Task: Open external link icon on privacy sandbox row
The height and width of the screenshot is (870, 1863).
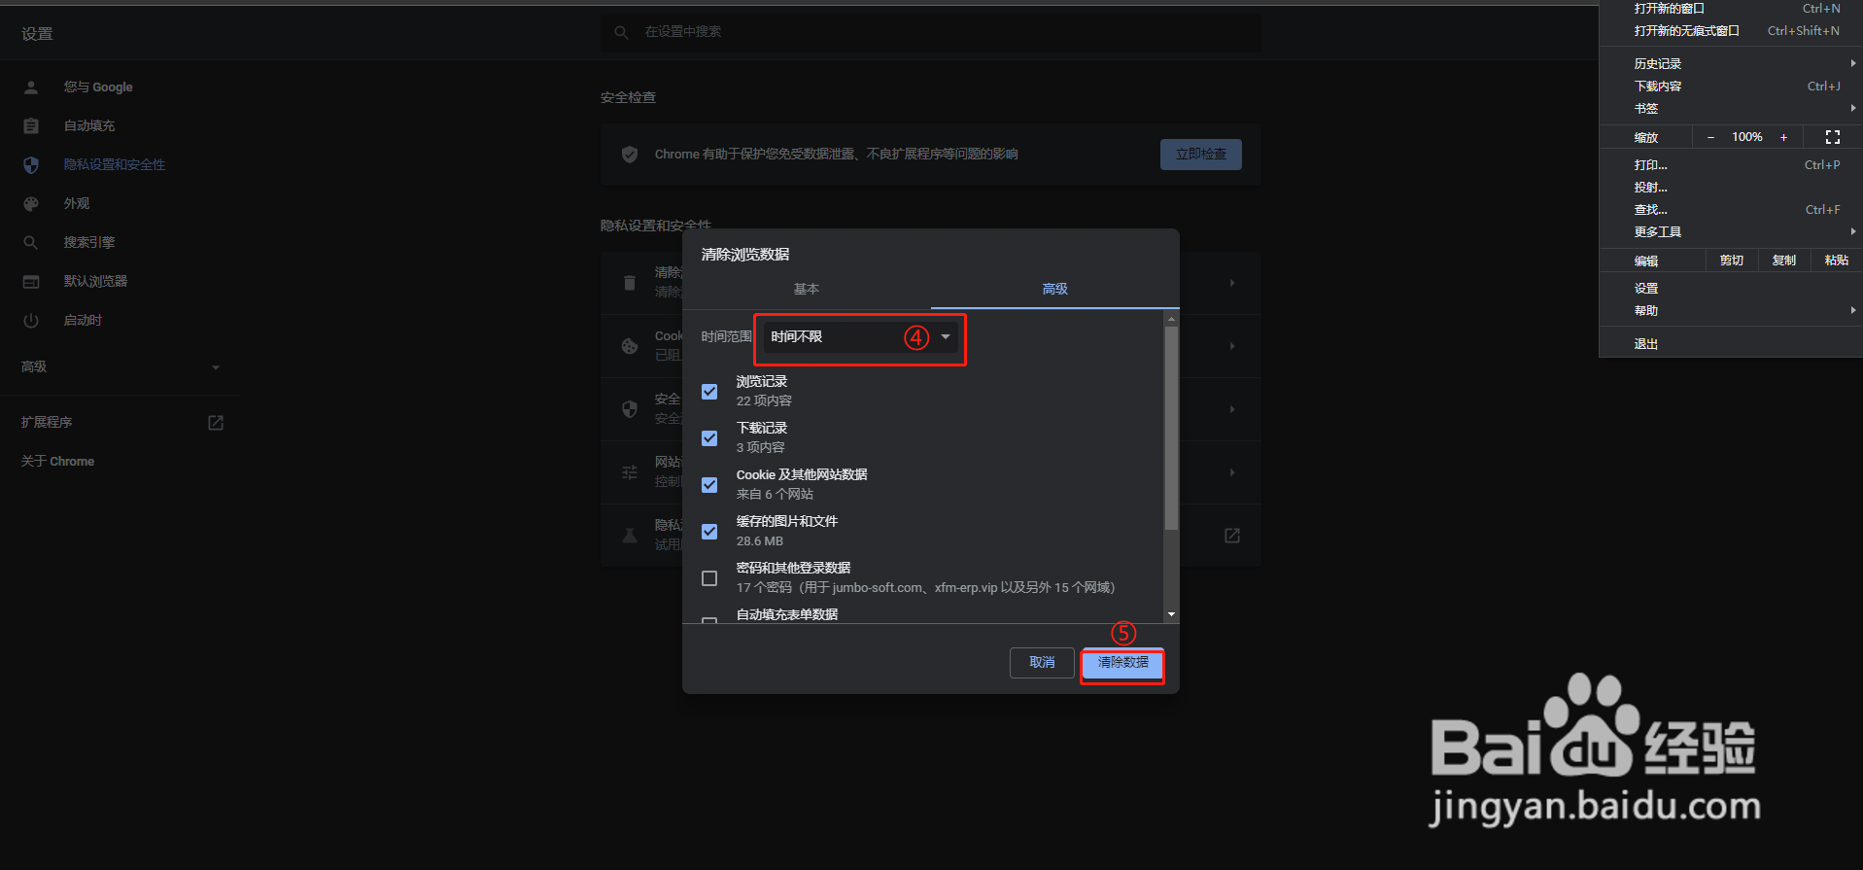Action: click(x=1232, y=536)
